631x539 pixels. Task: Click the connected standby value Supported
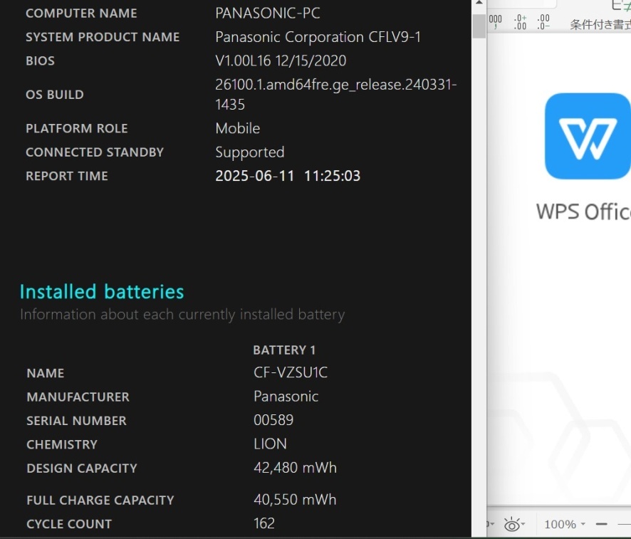pyautogui.click(x=250, y=152)
